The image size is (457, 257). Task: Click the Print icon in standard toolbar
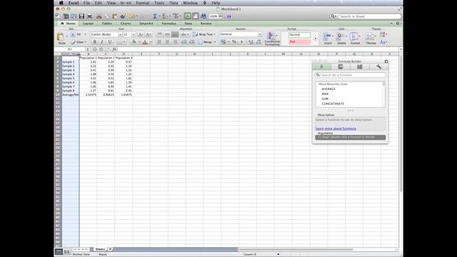90,16
